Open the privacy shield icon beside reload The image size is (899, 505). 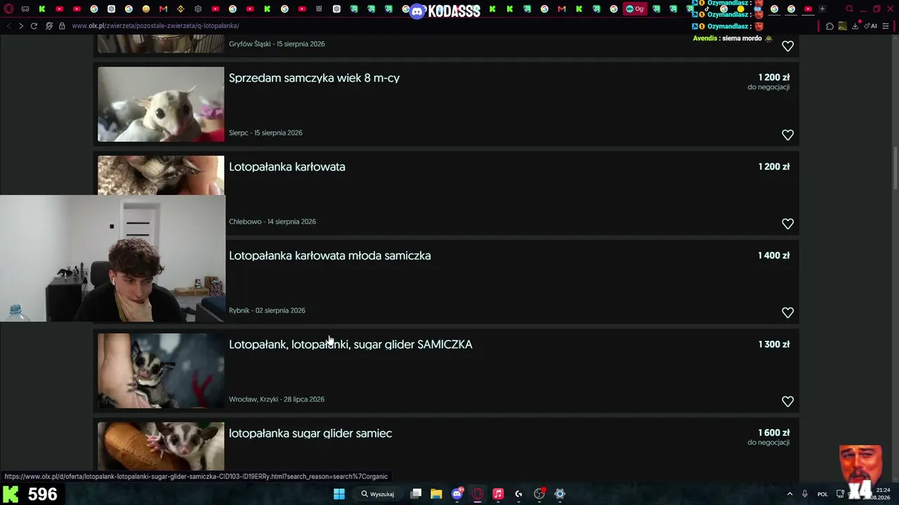coord(49,26)
